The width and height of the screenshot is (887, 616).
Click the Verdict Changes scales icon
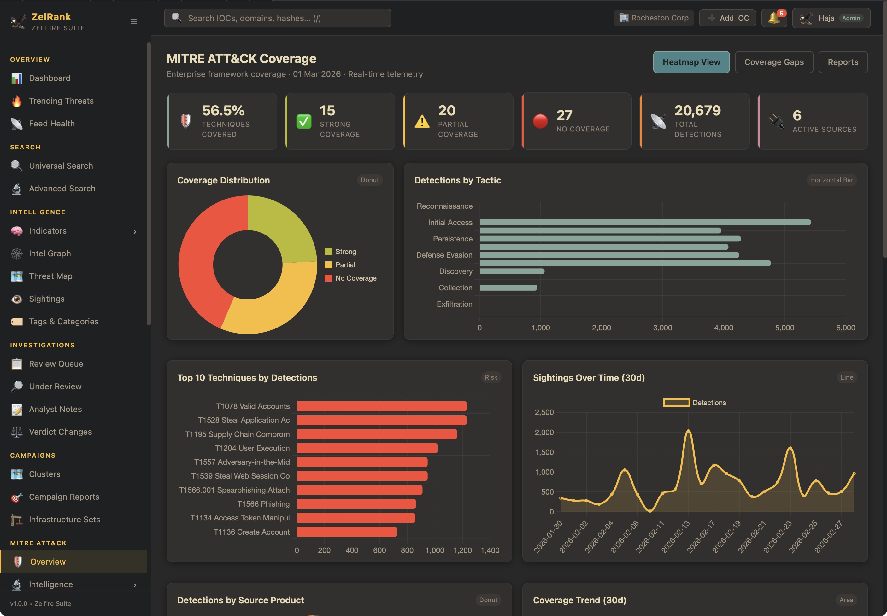17,432
